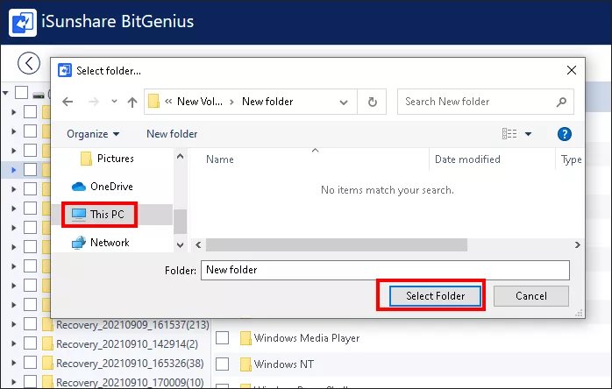
Task: Click the navigation pane scroll up arrow
Action: (x=180, y=157)
